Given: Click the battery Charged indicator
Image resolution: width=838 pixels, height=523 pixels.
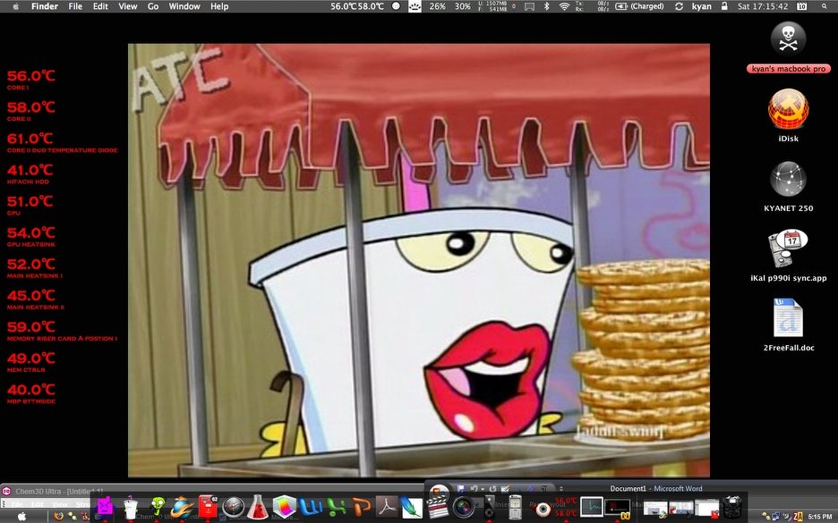Looking at the screenshot, I should point(639,6).
